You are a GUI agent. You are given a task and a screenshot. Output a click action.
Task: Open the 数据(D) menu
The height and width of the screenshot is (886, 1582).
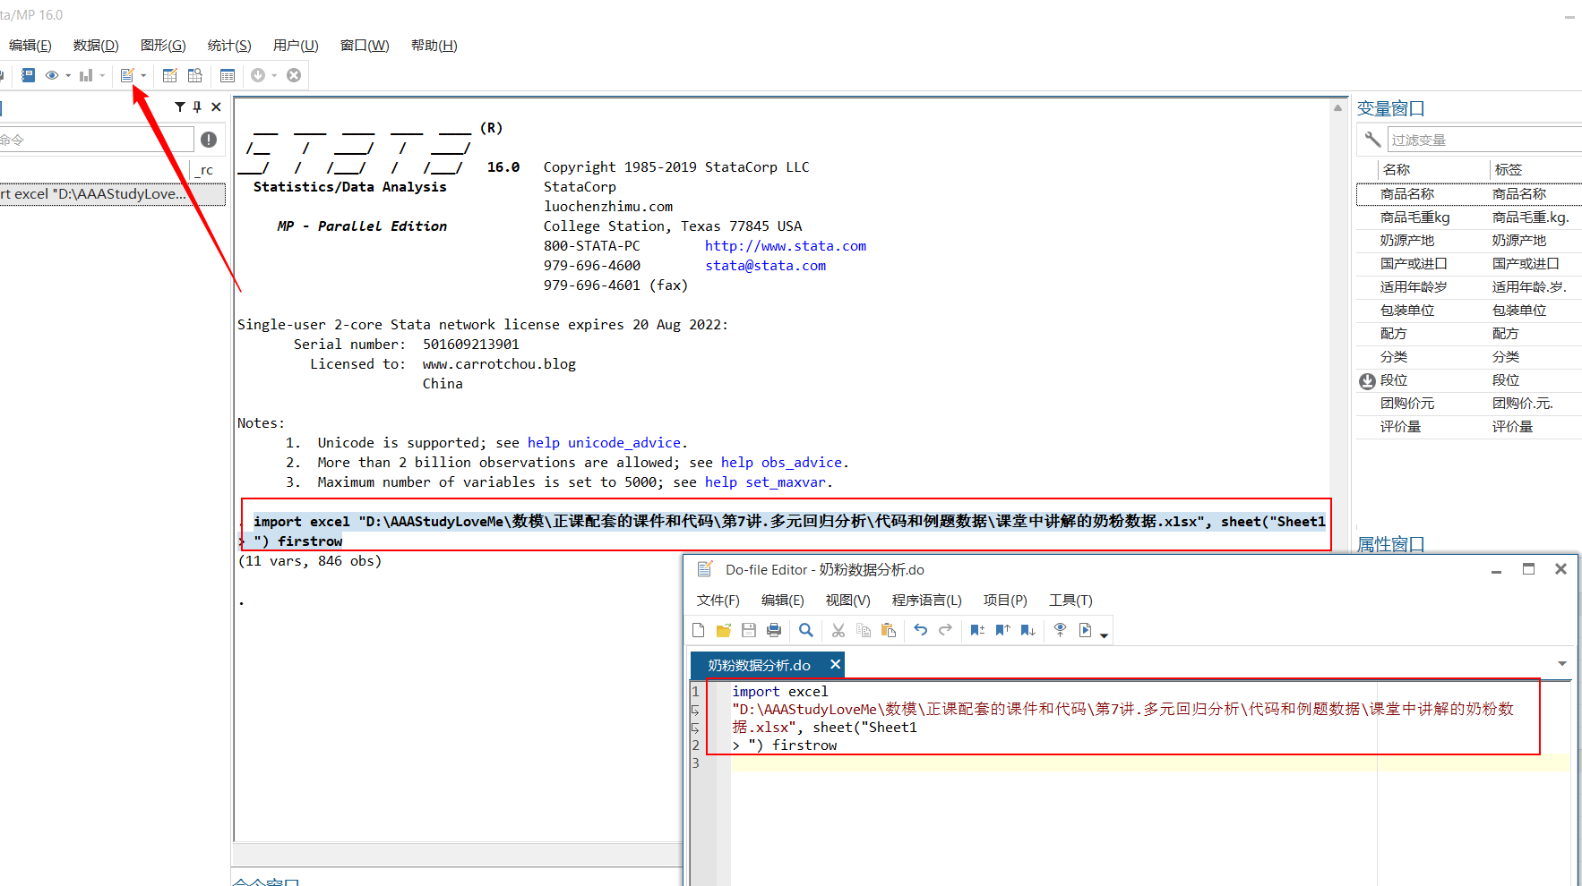coord(96,46)
